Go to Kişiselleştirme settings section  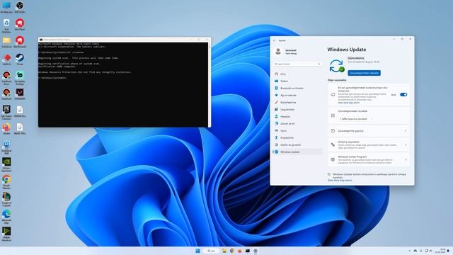click(x=288, y=102)
